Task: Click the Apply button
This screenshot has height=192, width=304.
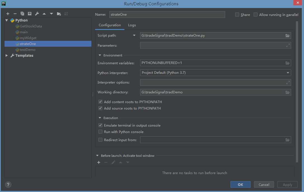Action: click(x=287, y=185)
